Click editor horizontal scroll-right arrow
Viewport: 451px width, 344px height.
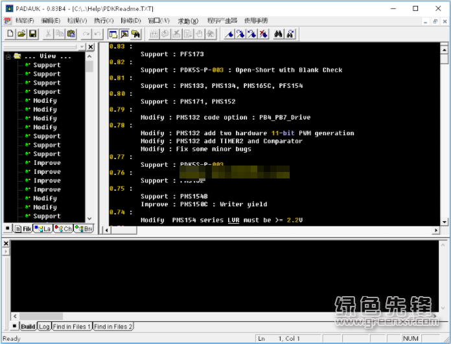pyautogui.click(x=436, y=230)
